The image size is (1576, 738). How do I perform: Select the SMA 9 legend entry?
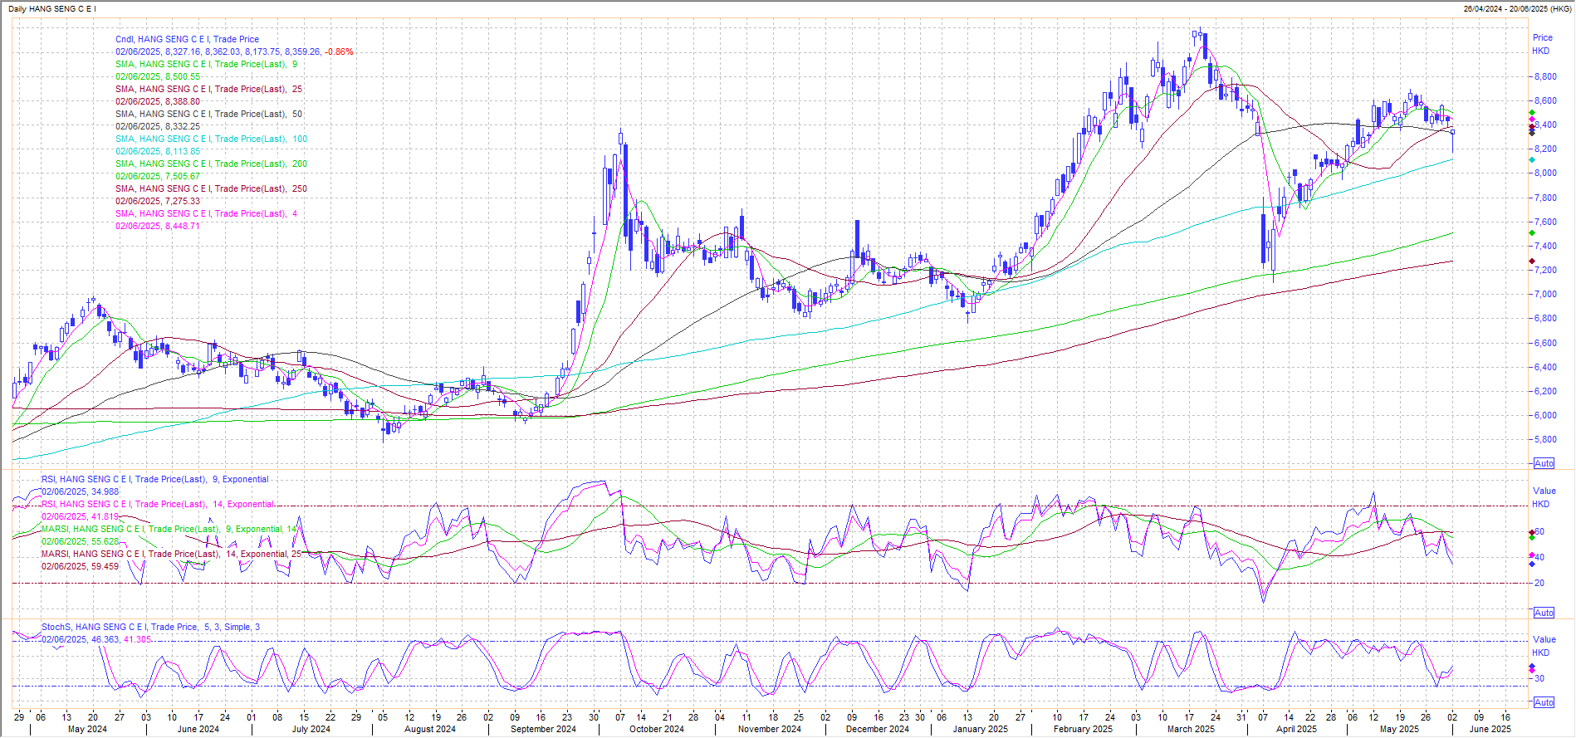(x=206, y=64)
